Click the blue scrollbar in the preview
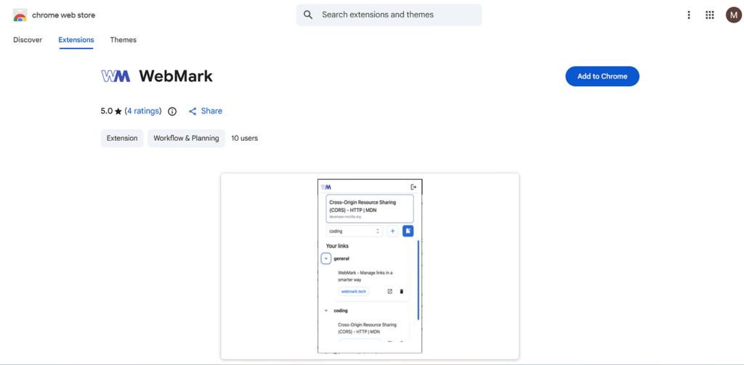This screenshot has height=365, width=744. (418, 279)
